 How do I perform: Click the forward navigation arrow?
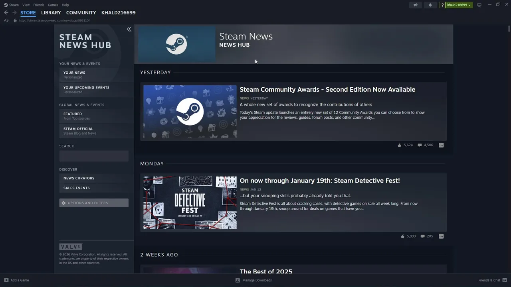coord(14,12)
